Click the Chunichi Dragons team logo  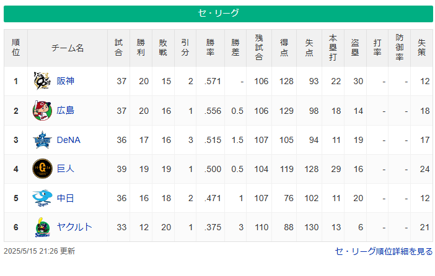pos(42,198)
